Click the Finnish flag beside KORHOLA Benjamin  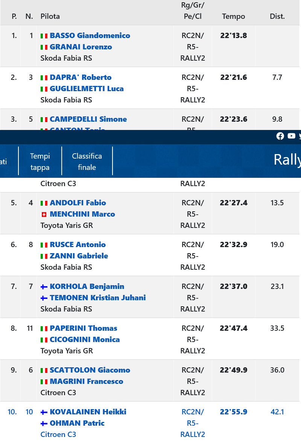tap(44, 287)
